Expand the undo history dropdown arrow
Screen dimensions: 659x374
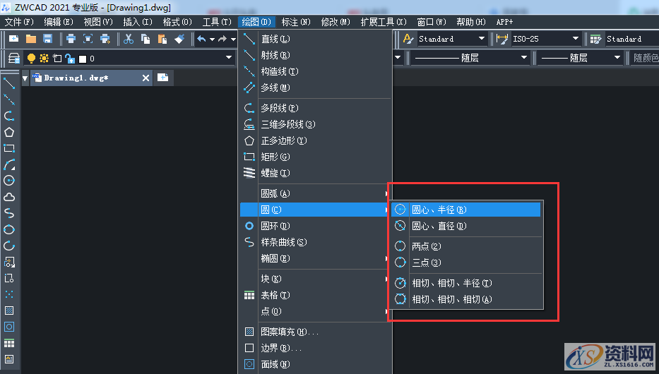click(x=212, y=39)
